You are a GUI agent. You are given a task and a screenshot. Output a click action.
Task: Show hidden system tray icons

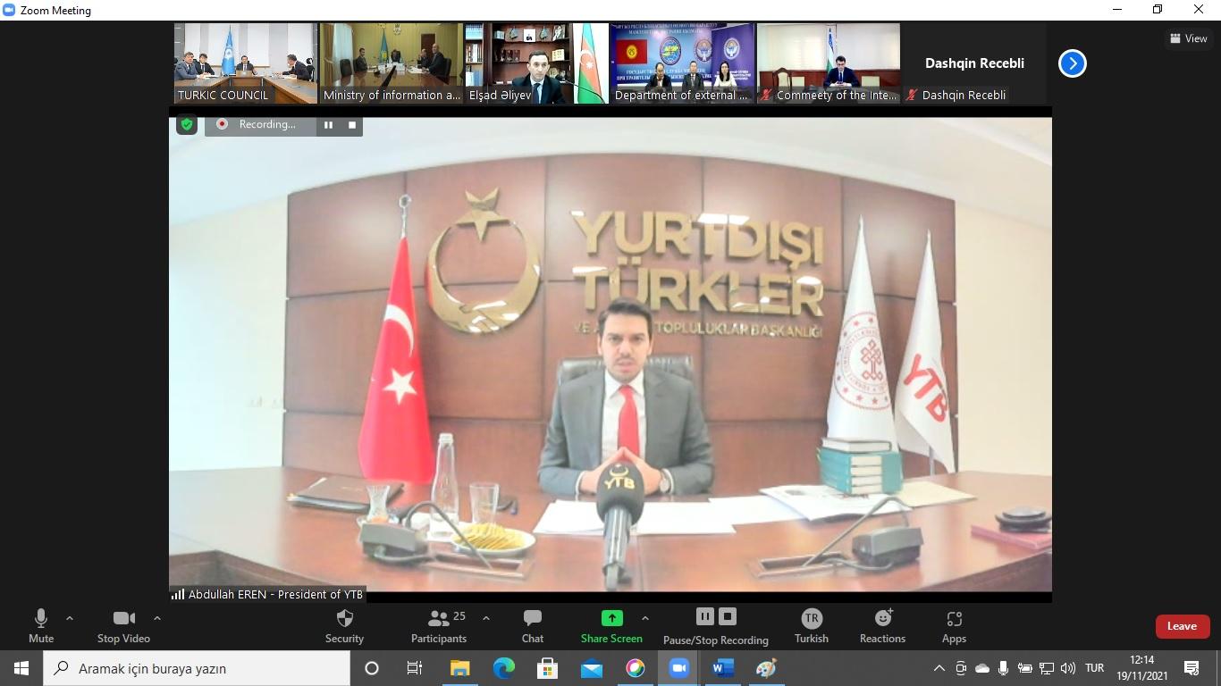(x=939, y=668)
